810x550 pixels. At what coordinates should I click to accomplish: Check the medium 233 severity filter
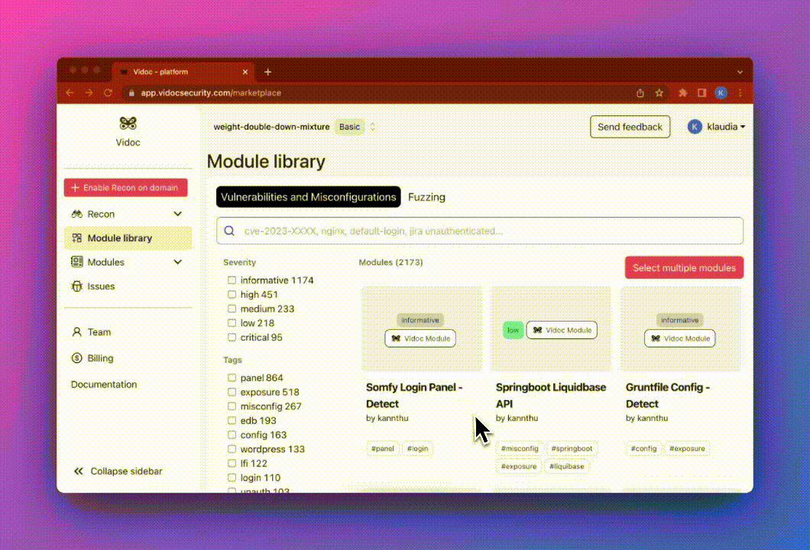(x=232, y=309)
